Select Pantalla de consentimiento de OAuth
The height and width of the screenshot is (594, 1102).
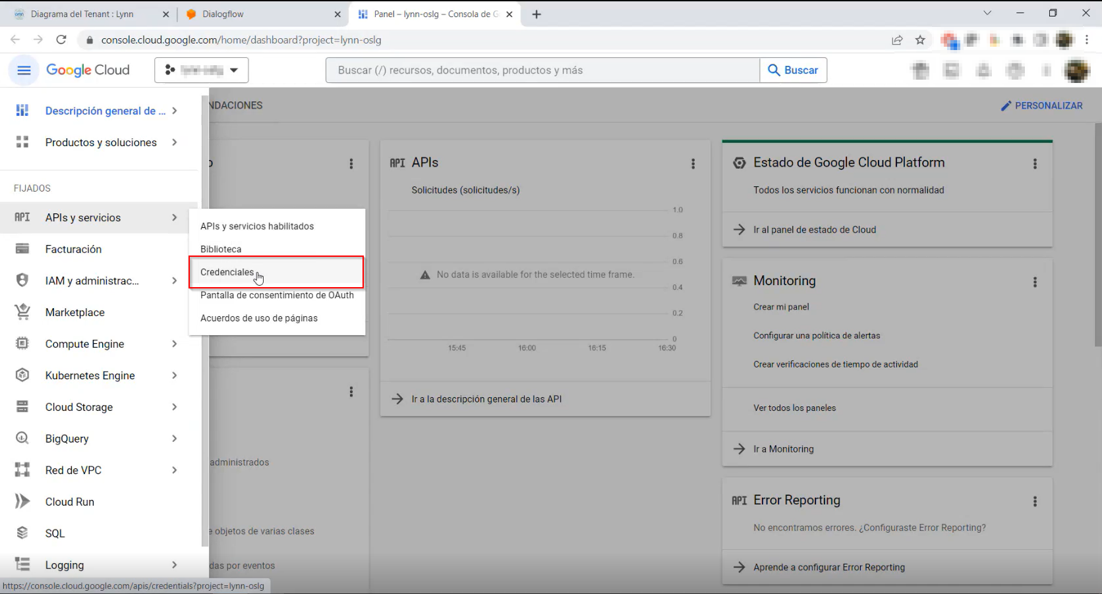point(277,295)
